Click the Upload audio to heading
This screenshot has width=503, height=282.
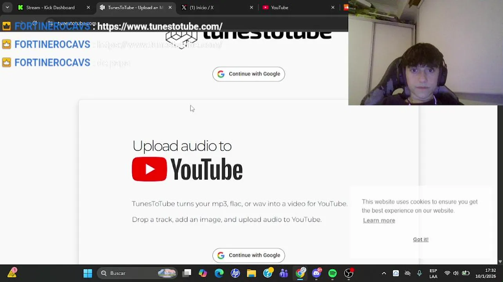(x=182, y=146)
